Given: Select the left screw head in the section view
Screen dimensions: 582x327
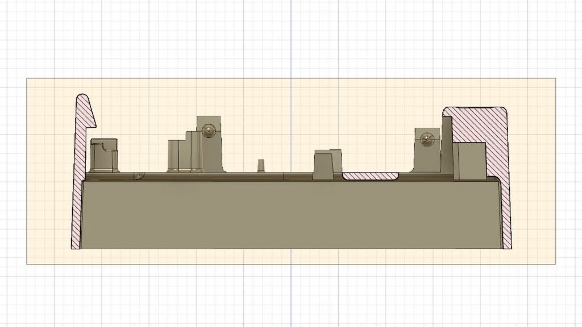Looking at the screenshot, I should [209, 129].
